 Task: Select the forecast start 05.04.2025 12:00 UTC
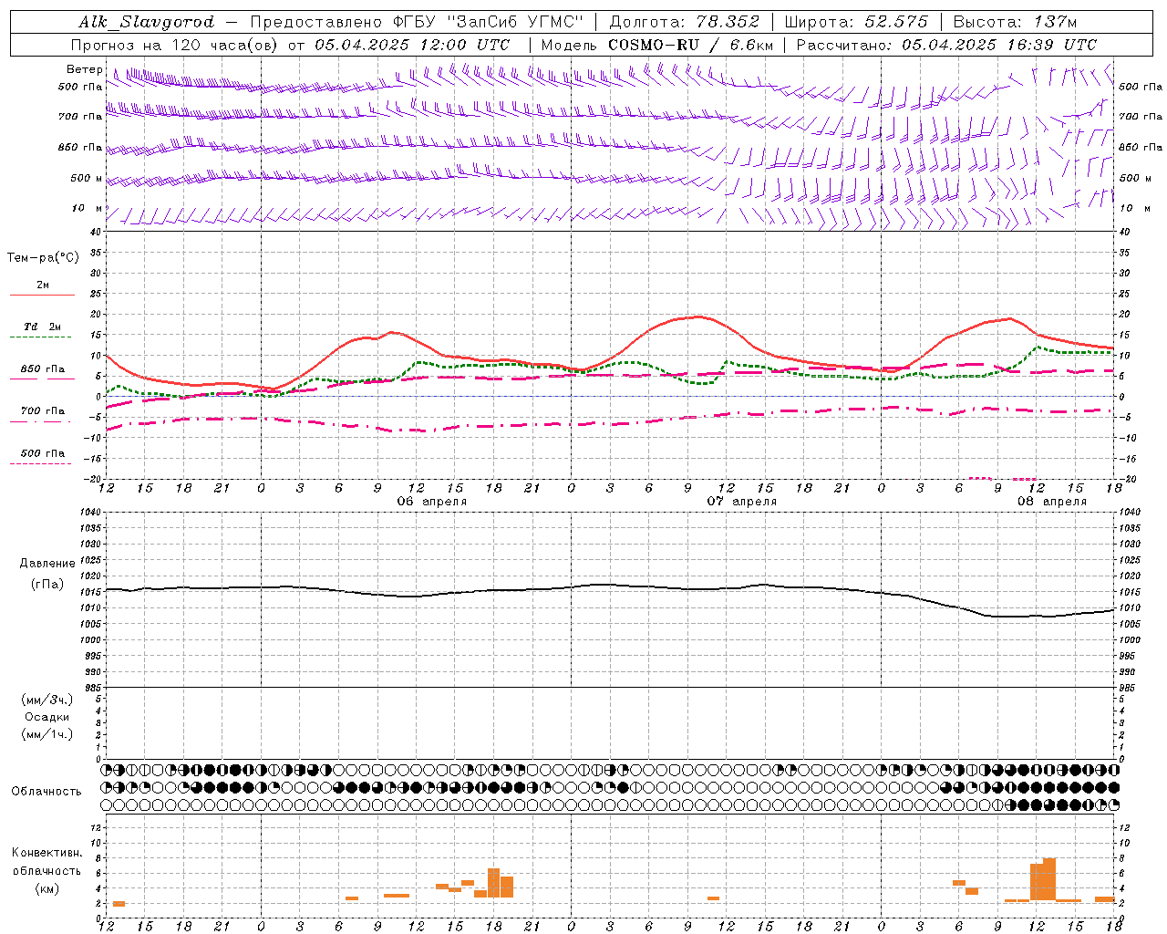pos(412,45)
